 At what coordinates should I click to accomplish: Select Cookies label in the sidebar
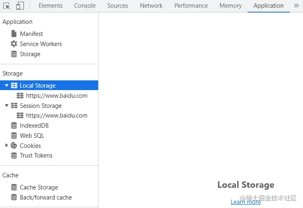click(x=30, y=146)
